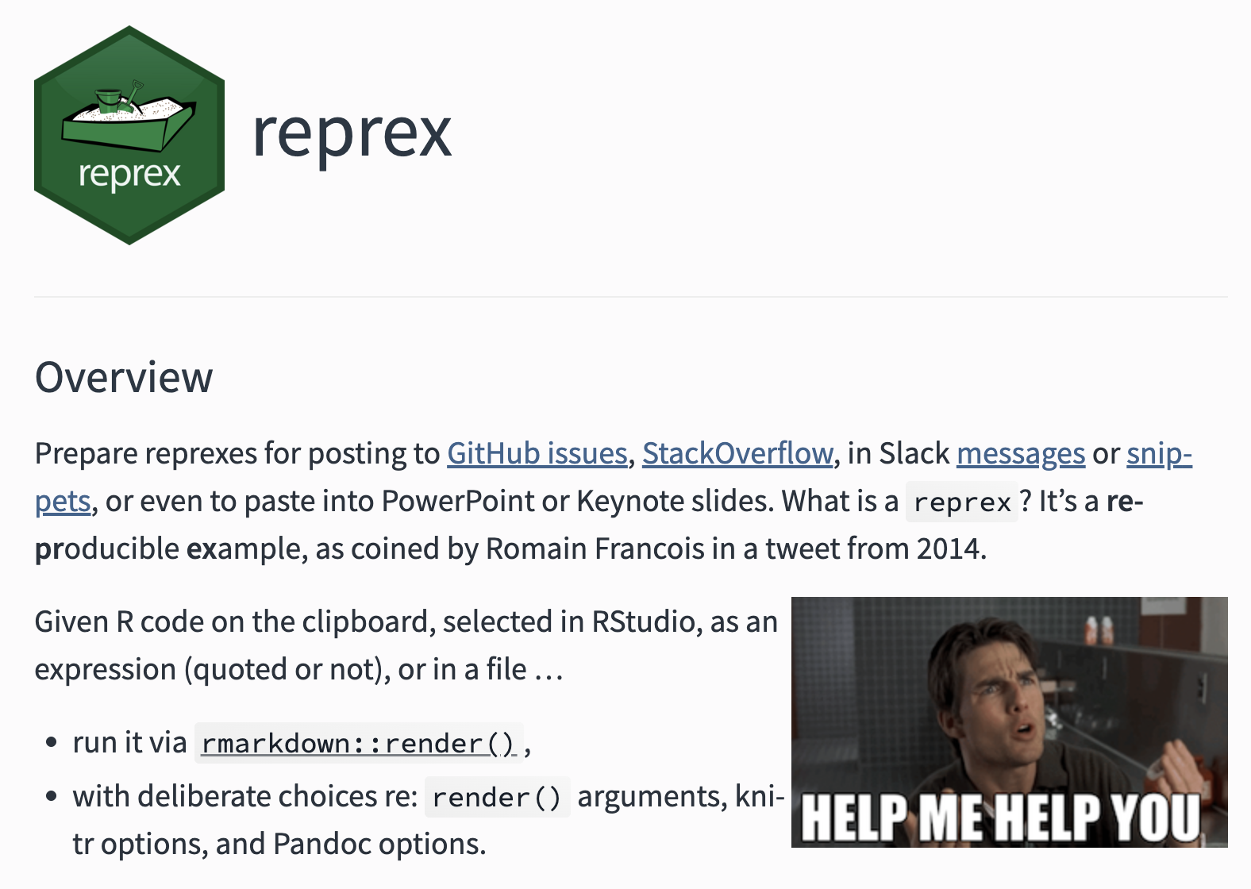1251x889 pixels.
Task: Click the large reprex page title
Action: [352, 133]
